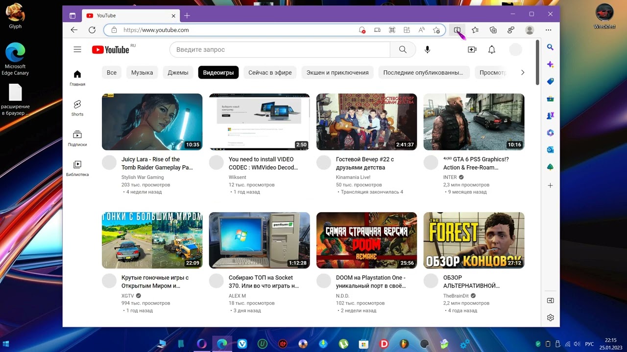Refresh the YouTube page
The height and width of the screenshot is (352, 627).
(92, 30)
